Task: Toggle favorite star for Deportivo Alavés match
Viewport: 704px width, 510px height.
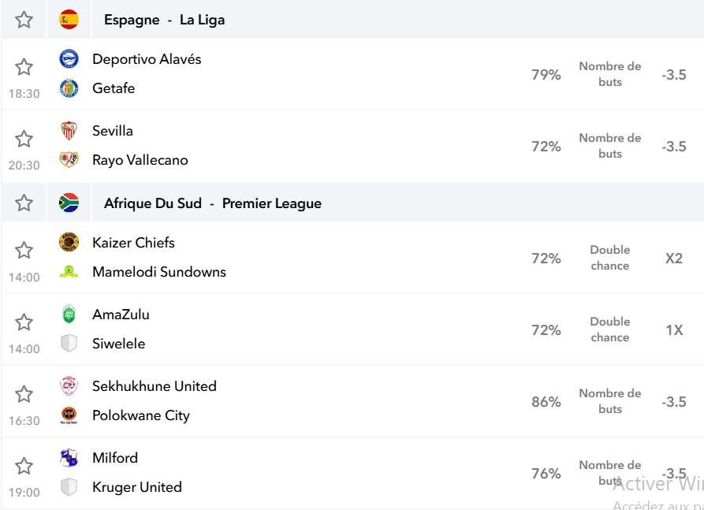Action: [x=24, y=67]
